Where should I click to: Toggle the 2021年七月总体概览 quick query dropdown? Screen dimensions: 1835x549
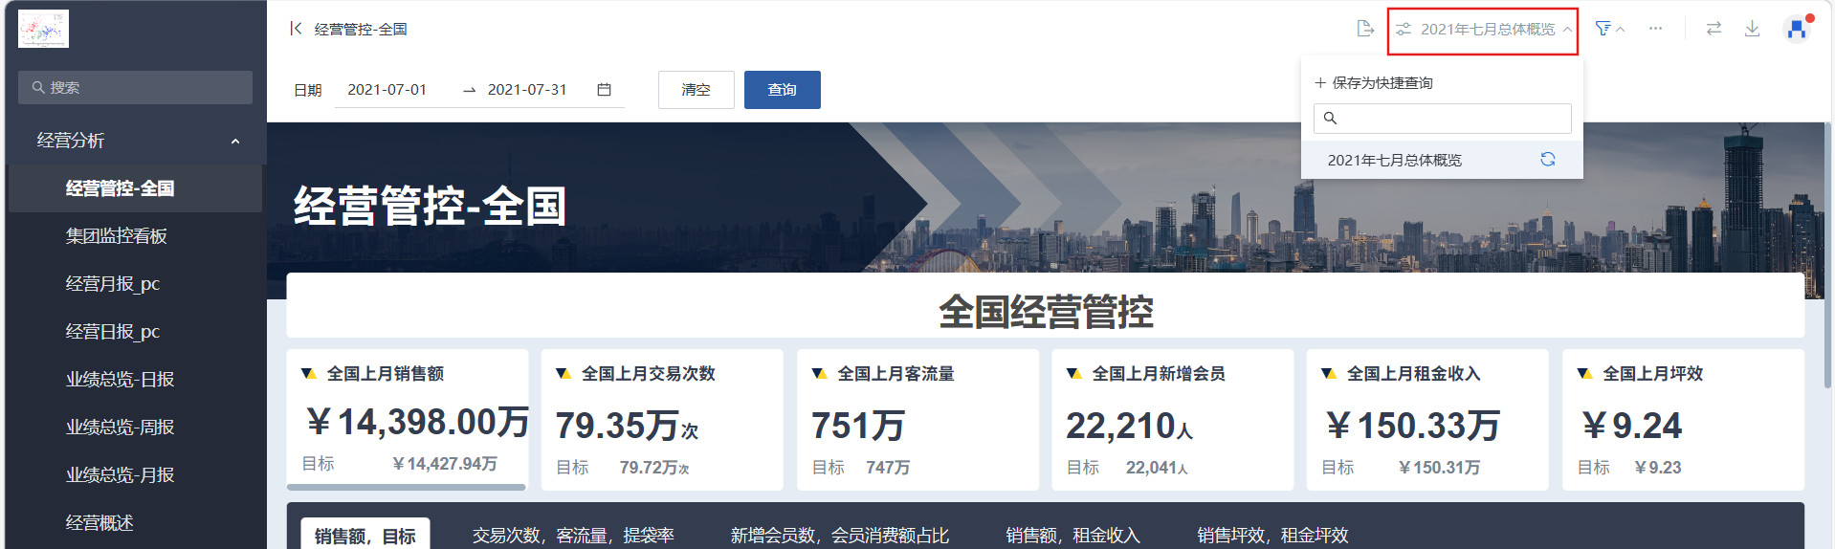click(1483, 30)
